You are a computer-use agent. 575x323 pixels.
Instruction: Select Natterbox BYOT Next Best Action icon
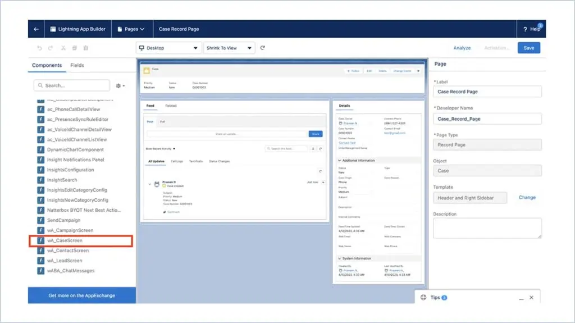point(40,210)
